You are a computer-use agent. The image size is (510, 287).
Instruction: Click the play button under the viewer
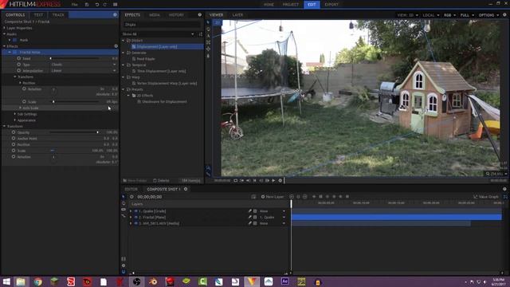click(273, 180)
